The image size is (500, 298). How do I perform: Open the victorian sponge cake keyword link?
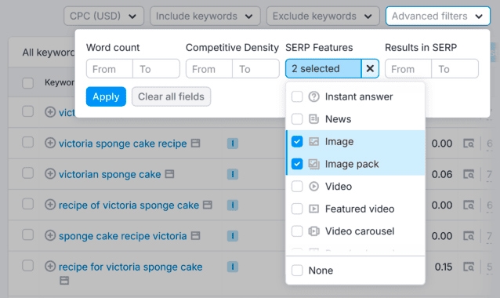[110, 175]
